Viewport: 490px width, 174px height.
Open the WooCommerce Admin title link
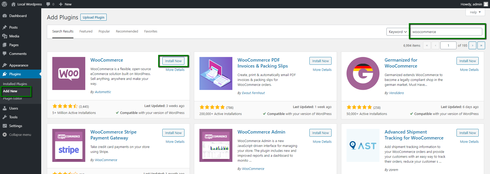tap(261, 132)
